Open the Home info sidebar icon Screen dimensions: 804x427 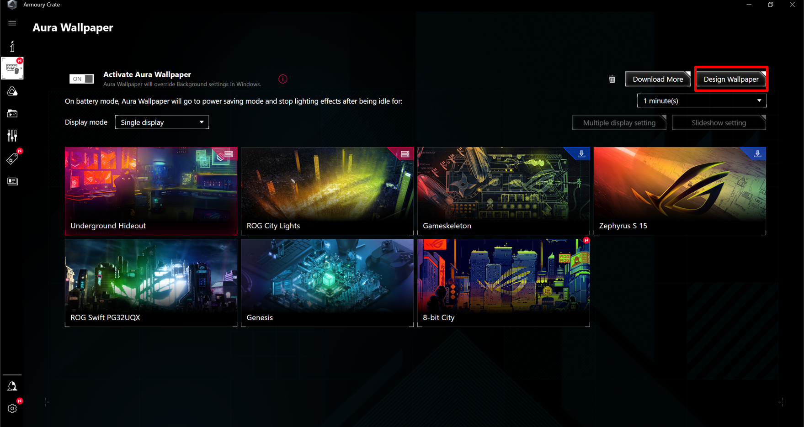point(12,46)
